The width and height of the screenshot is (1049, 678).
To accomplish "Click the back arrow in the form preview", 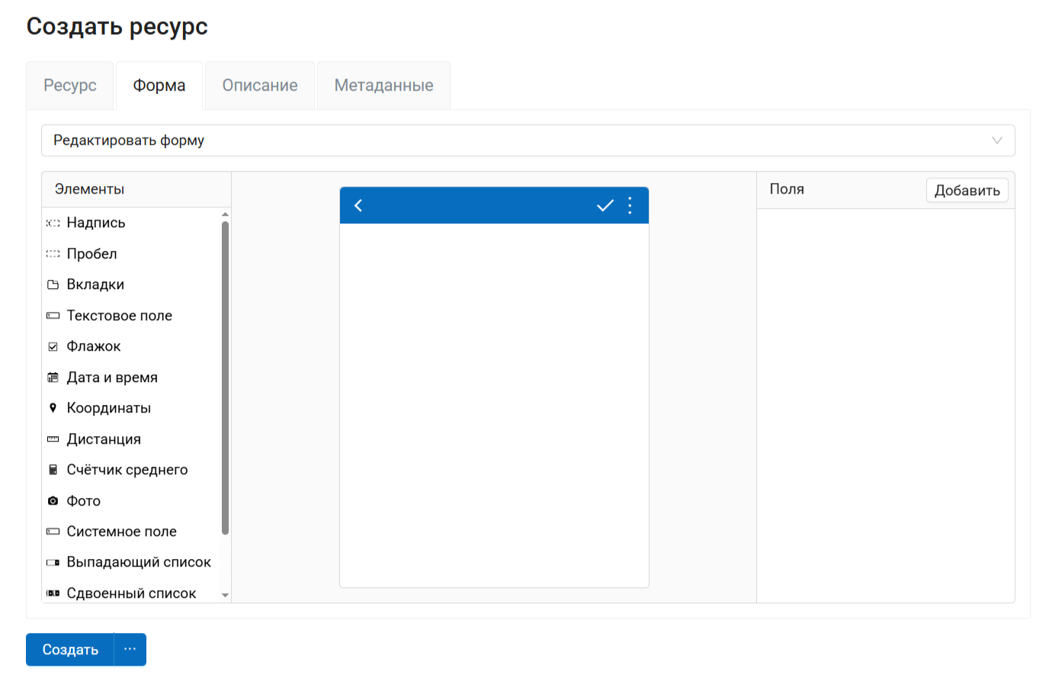I will [358, 205].
